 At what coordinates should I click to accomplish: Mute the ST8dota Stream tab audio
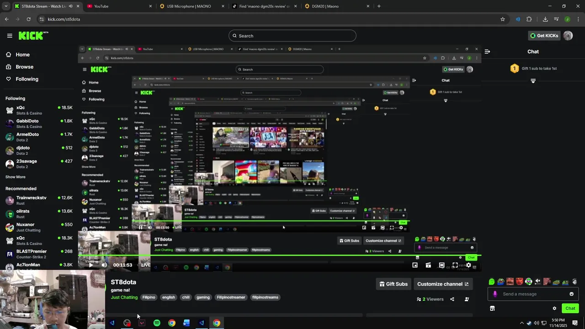(70, 6)
